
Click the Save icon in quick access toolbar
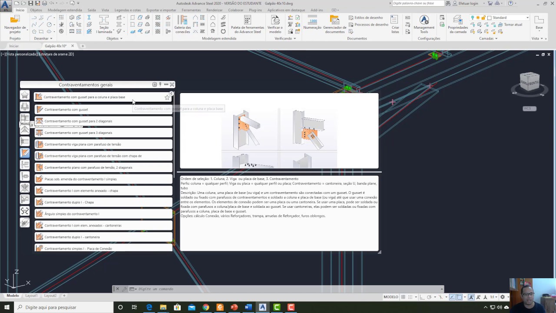[30, 3]
